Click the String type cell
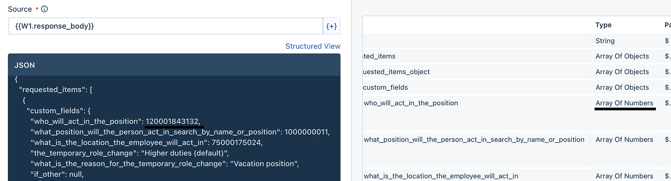 [605, 41]
